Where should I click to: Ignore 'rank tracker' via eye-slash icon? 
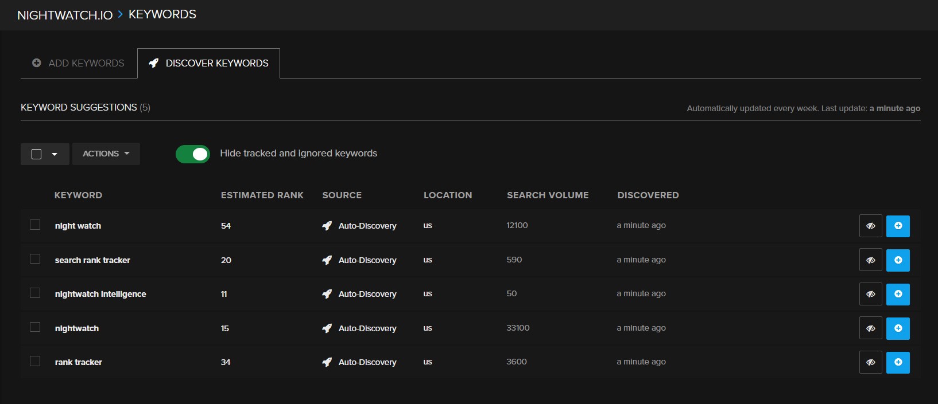click(870, 362)
